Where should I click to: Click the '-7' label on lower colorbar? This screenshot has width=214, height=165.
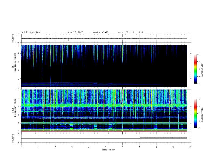pyautogui.click(x=199, y=128)
